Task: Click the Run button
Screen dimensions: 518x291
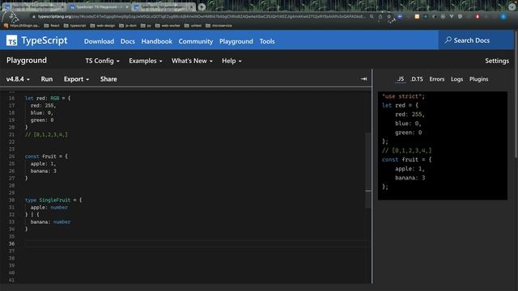Action: click(x=47, y=79)
